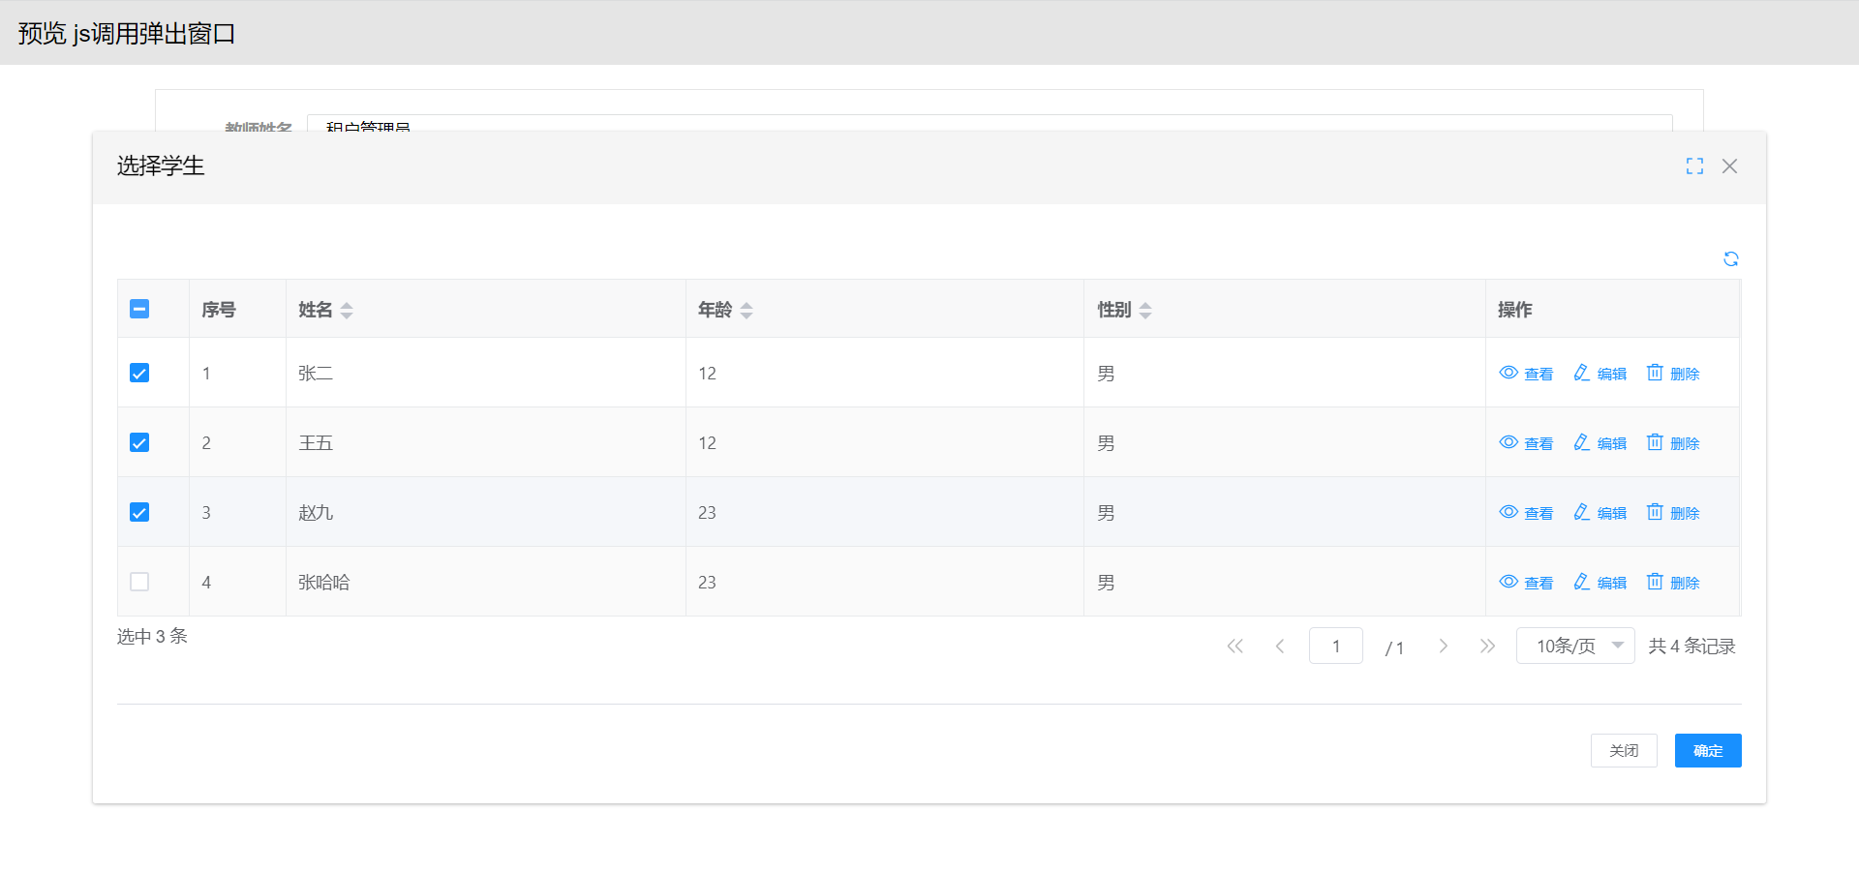Check the checkbox for 张哈哈 row
The width and height of the screenshot is (1859, 873).
139,582
